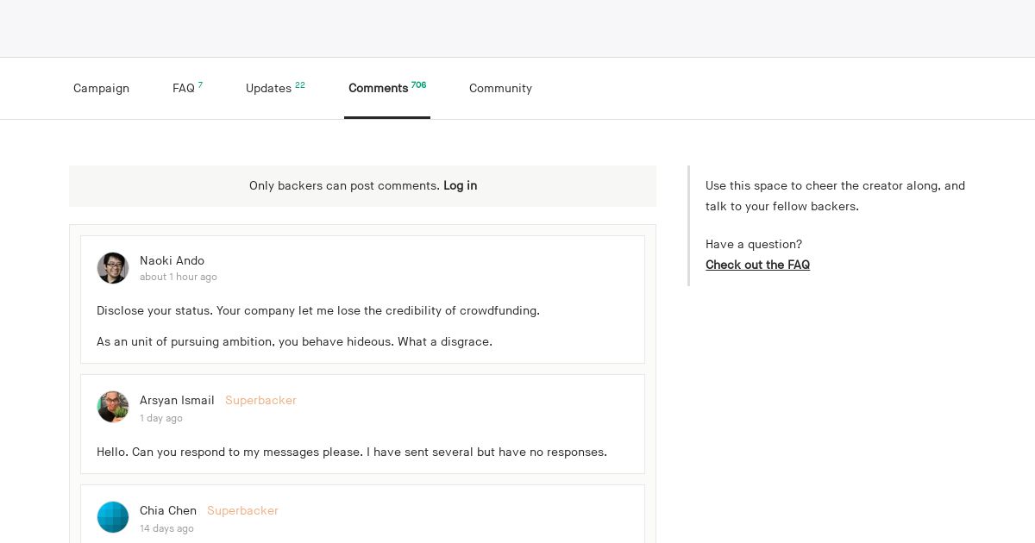Click the 'about 1 hour ago' timestamp
The width and height of the screenshot is (1035, 543).
point(179,277)
